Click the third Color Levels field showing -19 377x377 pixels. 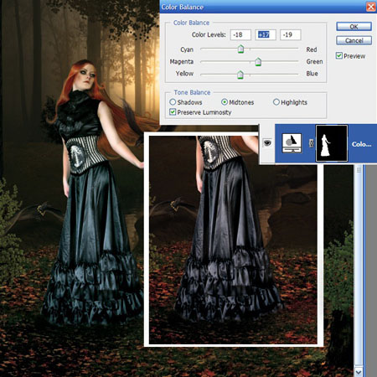(291, 34)
